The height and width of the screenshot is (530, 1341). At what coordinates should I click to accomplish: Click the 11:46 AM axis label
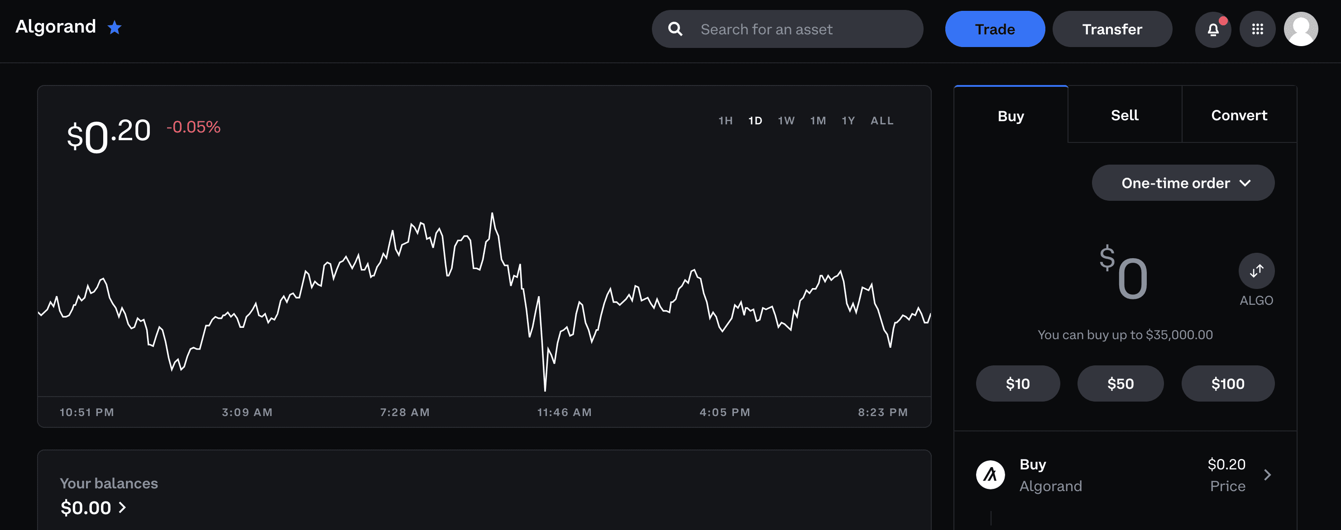[x=565, y=412]
